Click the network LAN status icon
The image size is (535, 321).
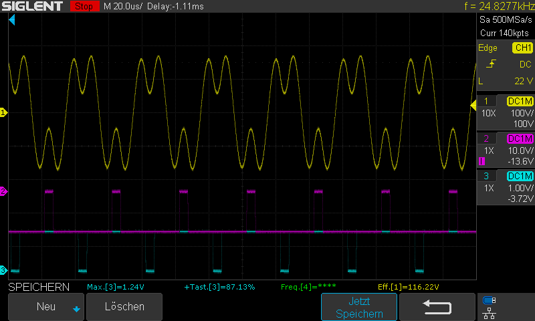490,313
